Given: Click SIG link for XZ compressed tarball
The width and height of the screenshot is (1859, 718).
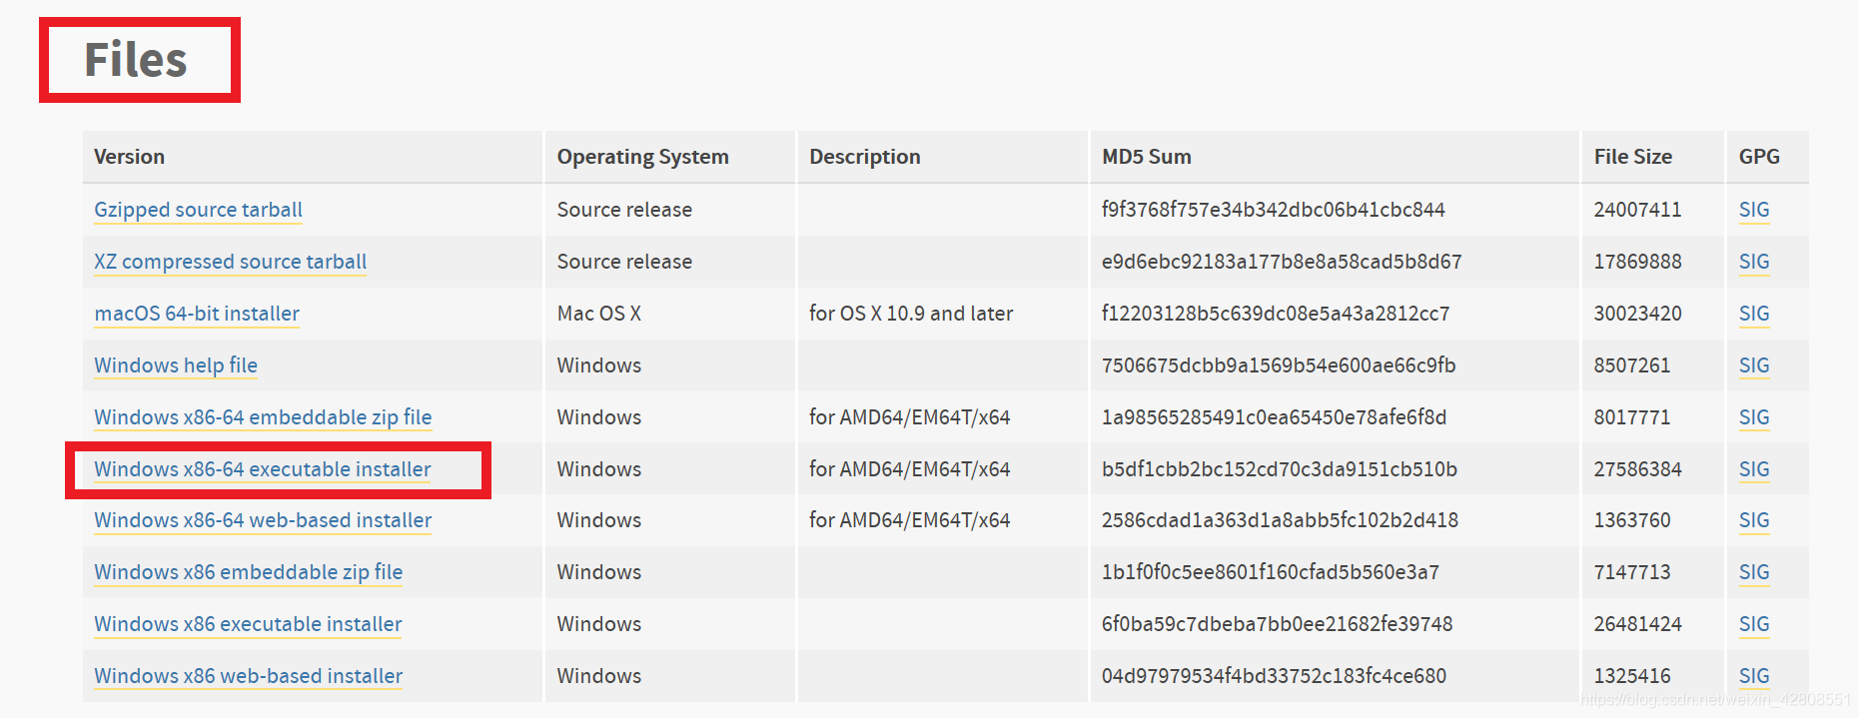Looking at the screenshot, I should (x=1754, y=262).
